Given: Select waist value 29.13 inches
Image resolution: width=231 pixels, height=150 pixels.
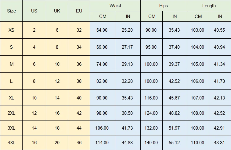Looking at the screenshot, I should [128, 64].
